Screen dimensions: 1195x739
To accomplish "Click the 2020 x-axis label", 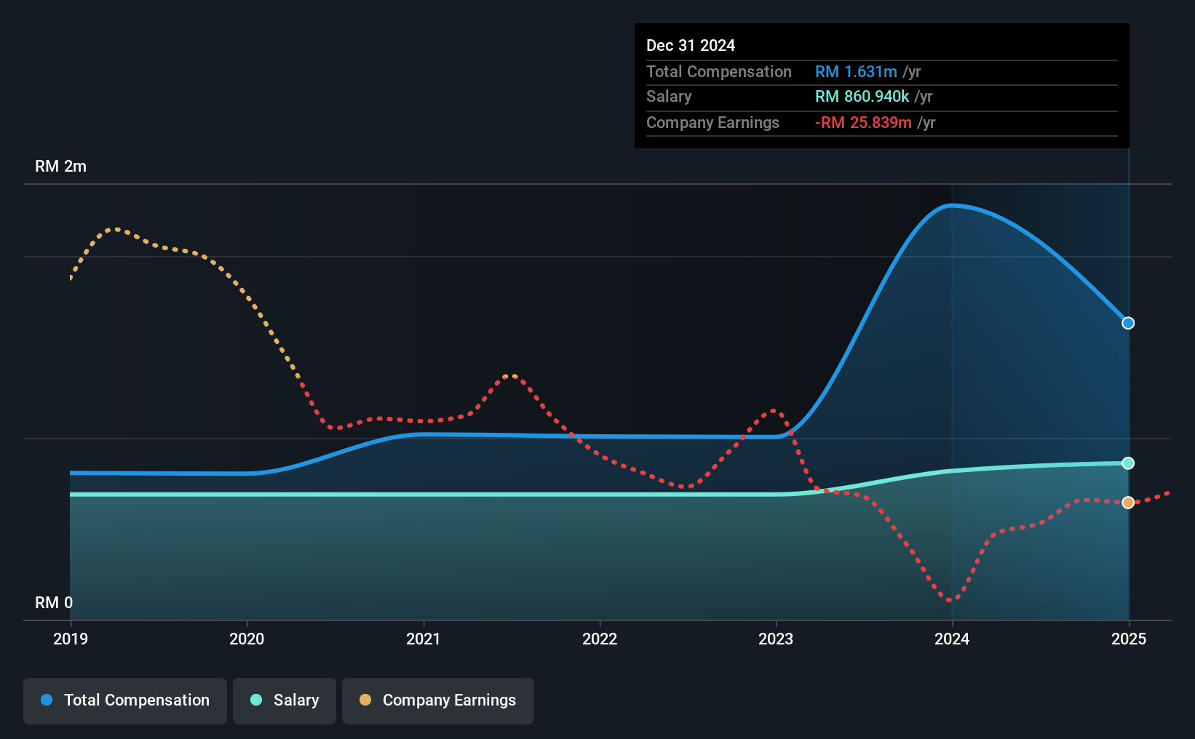I will (247, 639).
